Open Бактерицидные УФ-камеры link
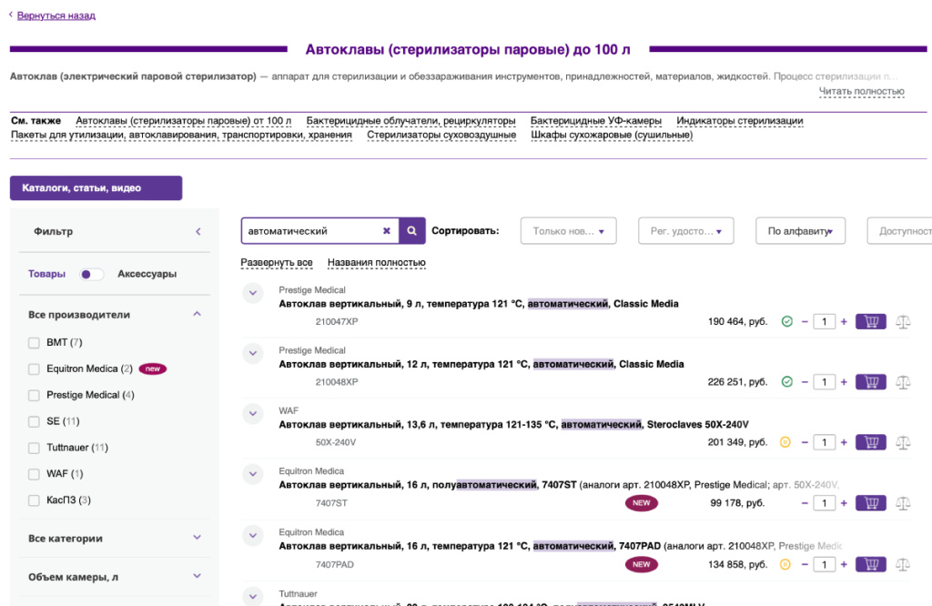This screenshot has height=606, width=932. click(x=595, y=121)
